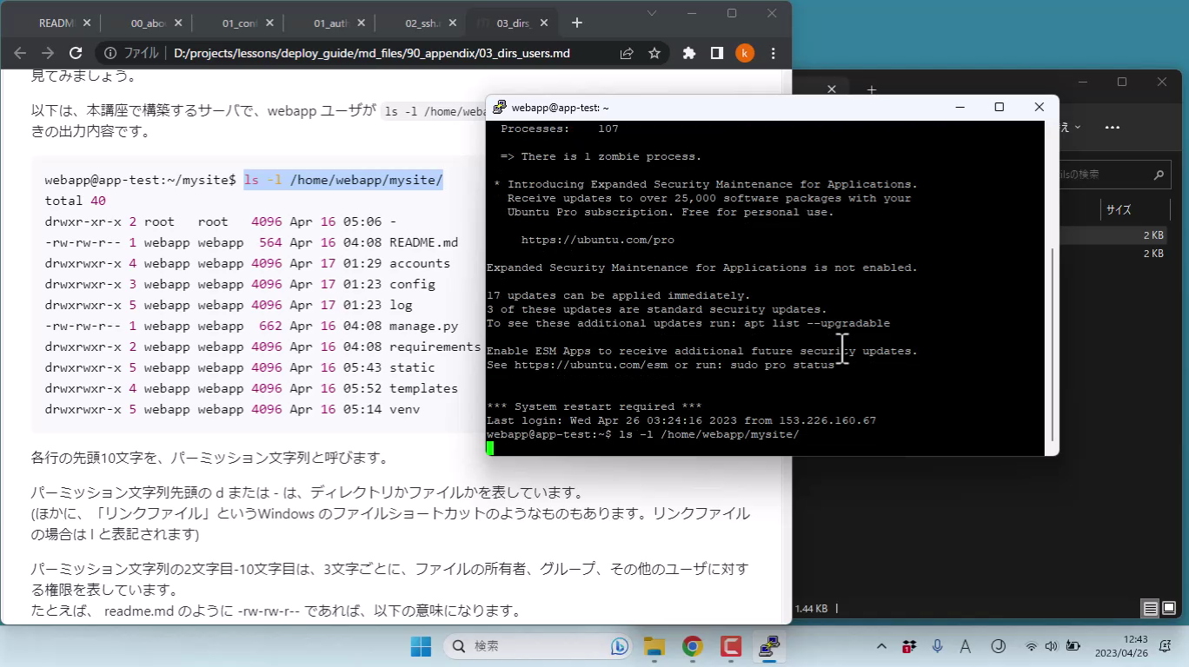Click the share page icon in address bar
The image size is (1189, 667).
click(x=627, y=53)
